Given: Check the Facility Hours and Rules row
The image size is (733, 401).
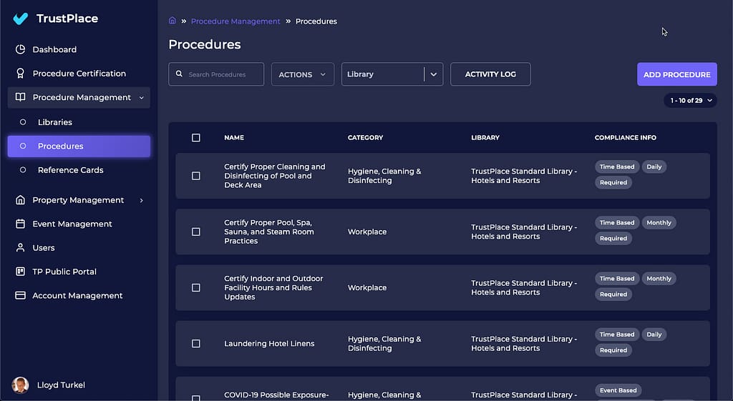Looking at the screenshot, I should coord(196,288).
